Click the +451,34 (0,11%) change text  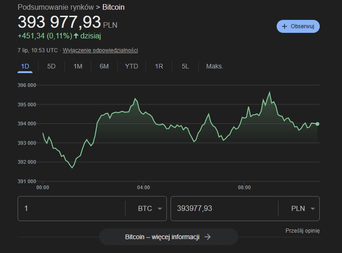tap(45, 36)
